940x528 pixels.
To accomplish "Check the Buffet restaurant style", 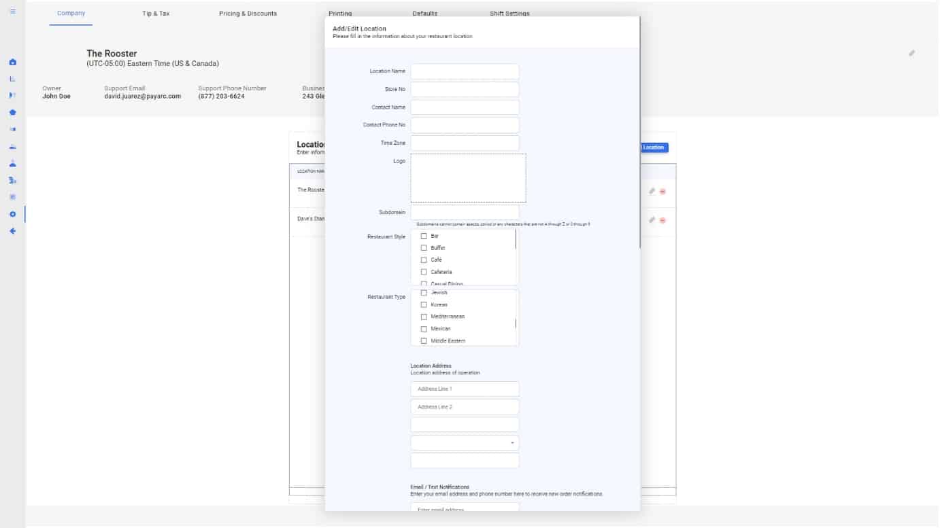I will (424, 248).
